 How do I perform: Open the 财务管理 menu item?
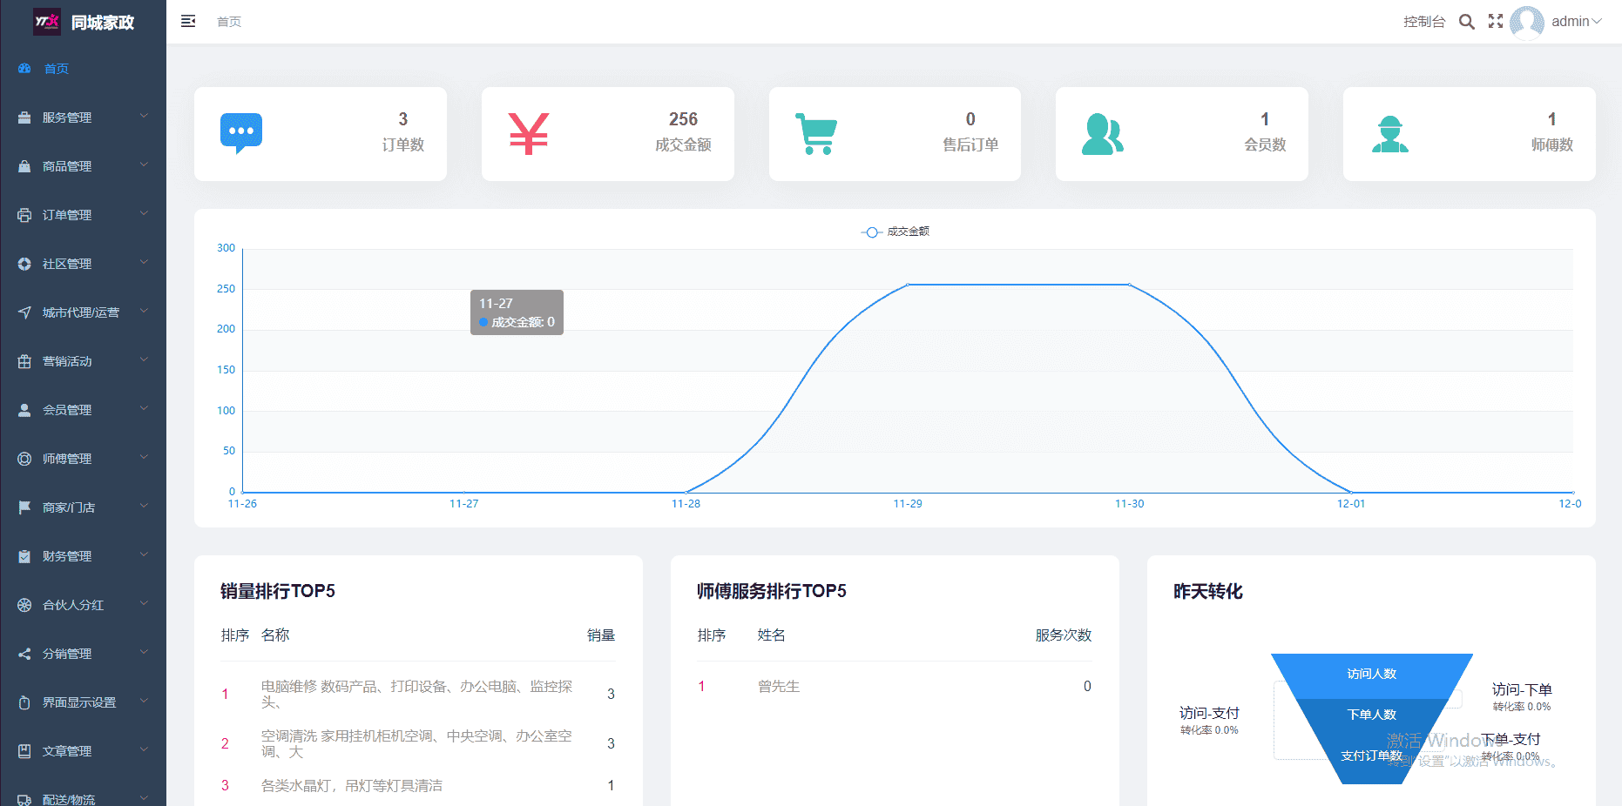coord(83,556)
